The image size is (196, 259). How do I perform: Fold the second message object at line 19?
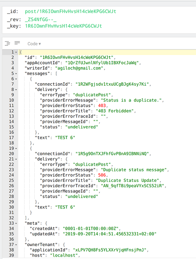coord(16,148)
